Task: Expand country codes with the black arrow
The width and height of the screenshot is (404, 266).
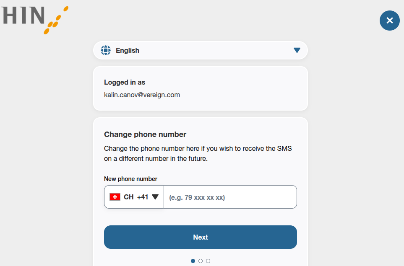Action: point(155,197)
